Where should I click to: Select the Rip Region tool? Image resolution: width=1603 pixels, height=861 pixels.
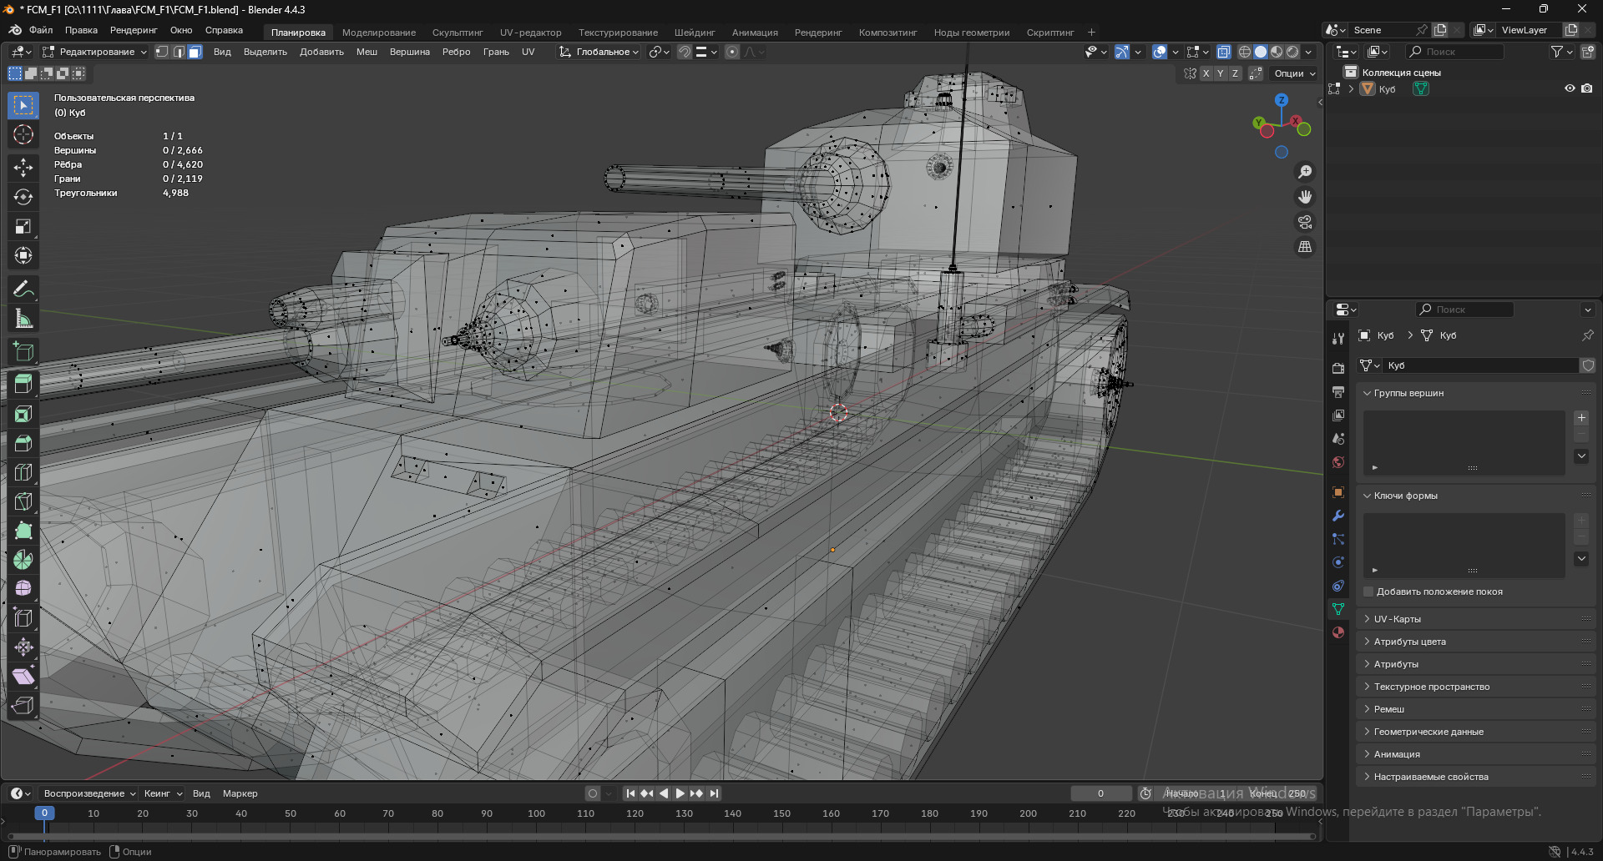[x=23, y=706]
